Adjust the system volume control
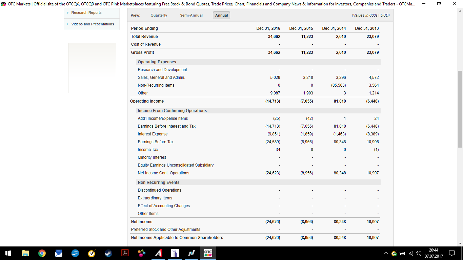Image resolution: width=463 pixels, height=260 pixels. click(x=418, y=253)
